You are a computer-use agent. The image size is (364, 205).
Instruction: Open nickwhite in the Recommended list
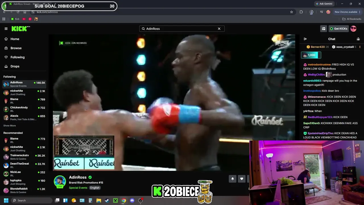click(x=24, y=149)
